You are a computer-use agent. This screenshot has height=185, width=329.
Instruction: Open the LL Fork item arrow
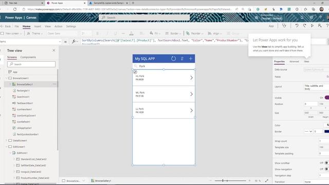[x=191, y=110]
